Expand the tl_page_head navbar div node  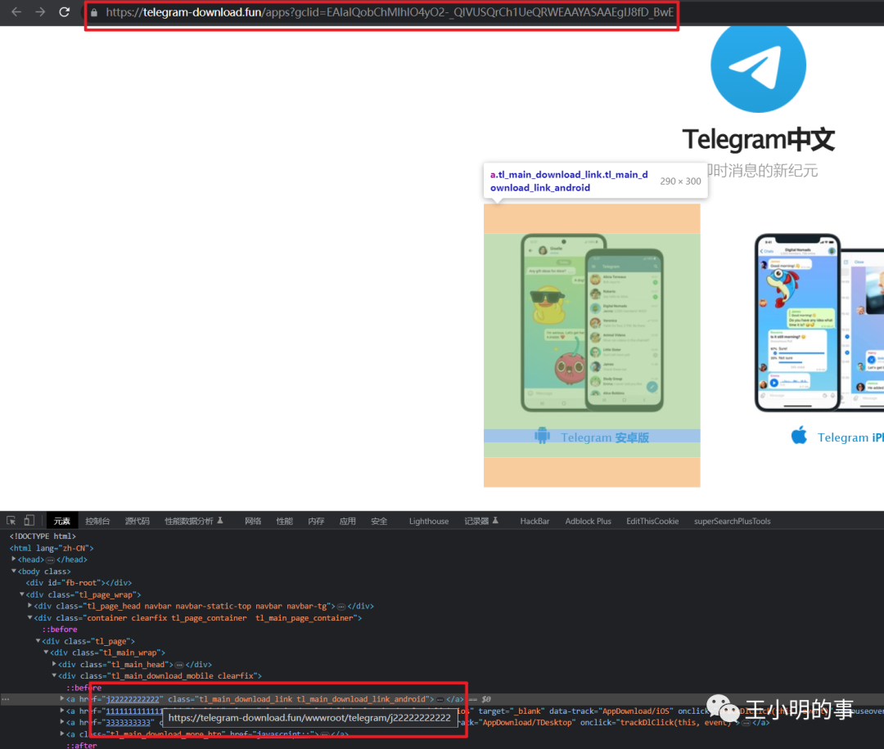pos(30,606)
